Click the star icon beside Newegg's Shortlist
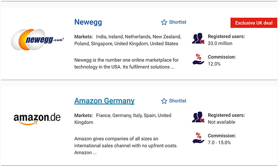The width and height of the screenshot is (278, 166). pos(164,22)
